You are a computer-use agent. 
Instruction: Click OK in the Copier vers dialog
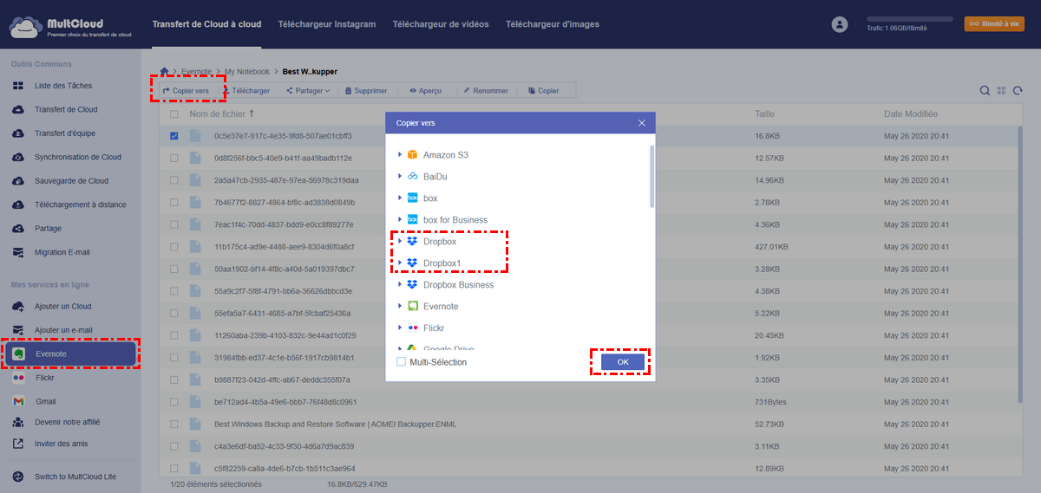pyautogui.click(x=623, y=362)
